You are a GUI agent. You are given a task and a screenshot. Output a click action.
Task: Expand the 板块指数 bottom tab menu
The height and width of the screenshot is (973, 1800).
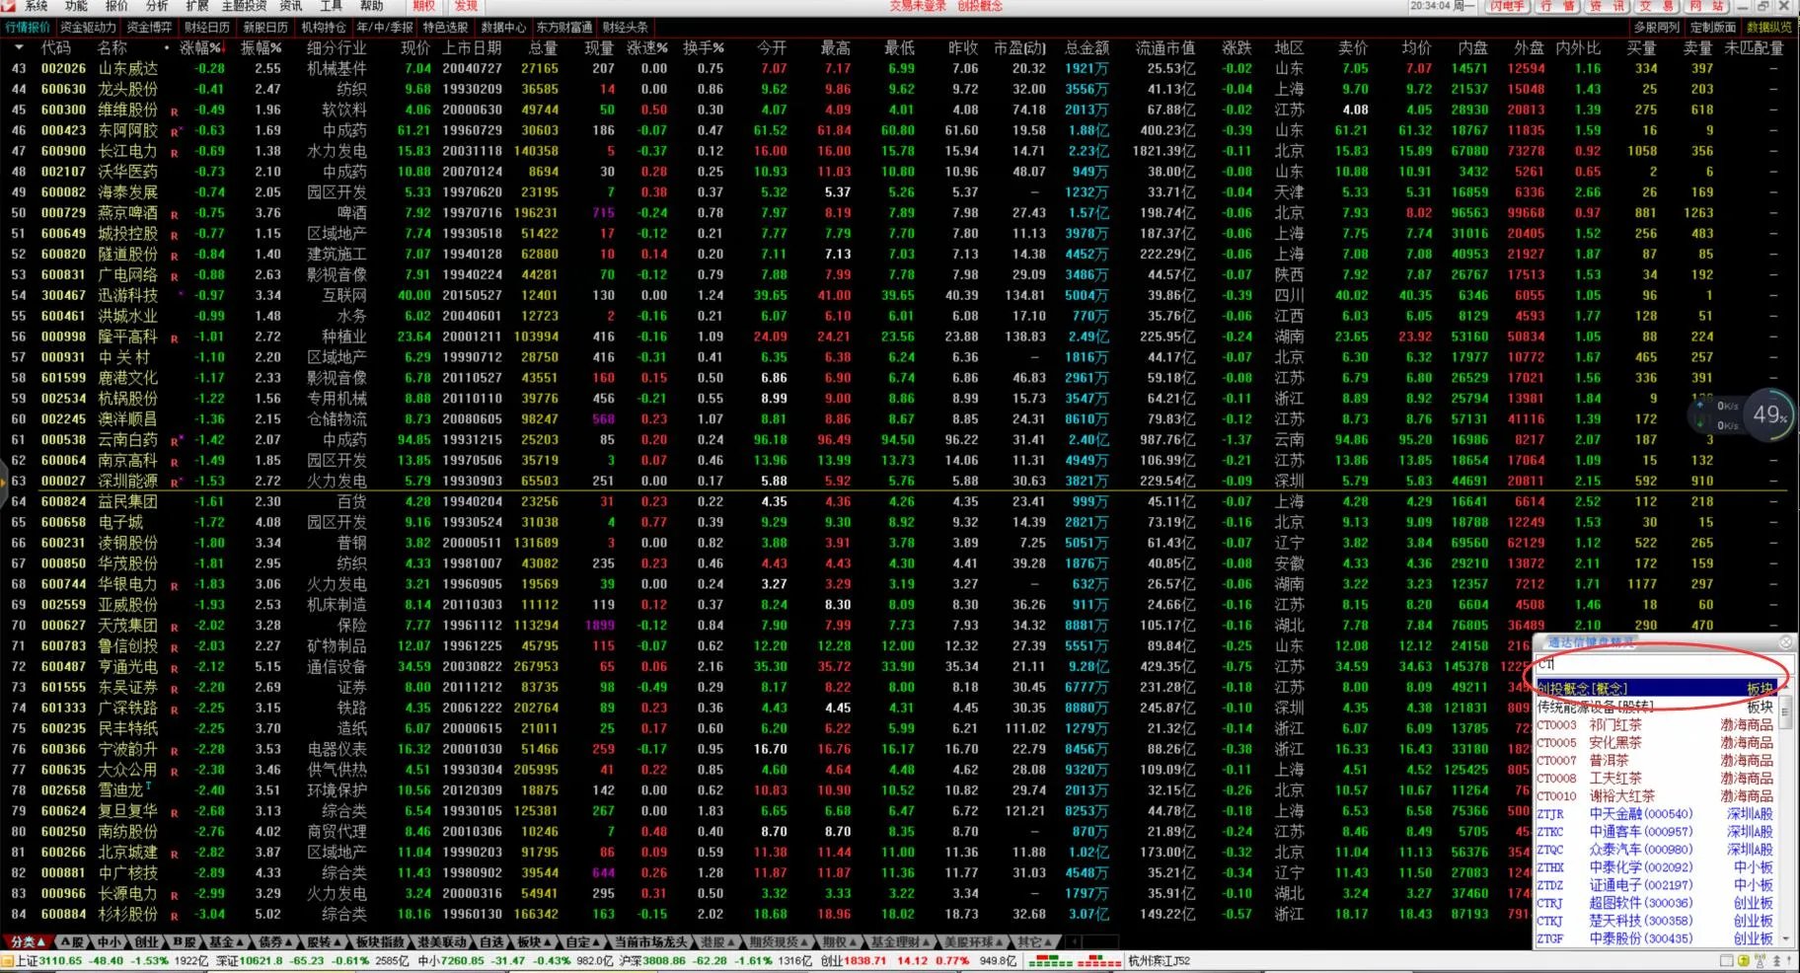click(x=381, y=941)
